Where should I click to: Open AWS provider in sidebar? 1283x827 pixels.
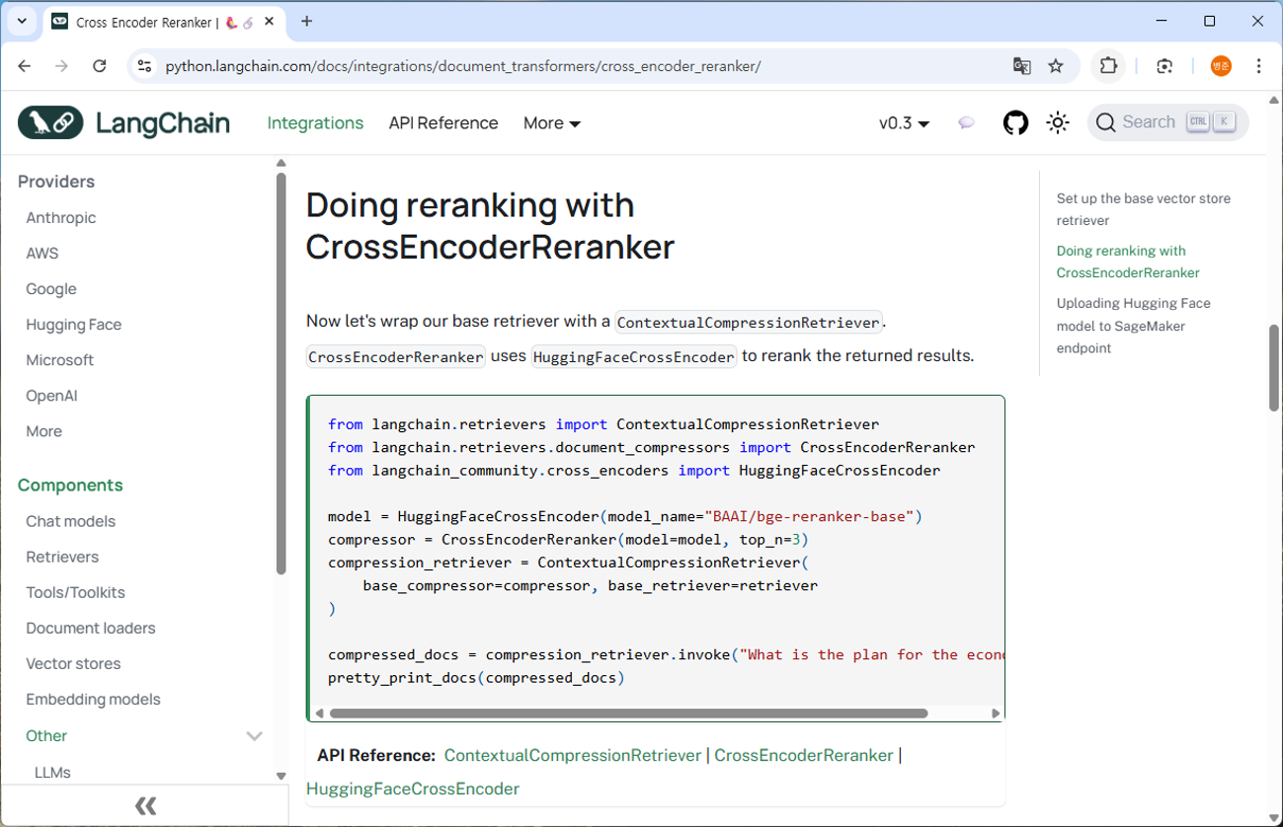click(42, 253)
